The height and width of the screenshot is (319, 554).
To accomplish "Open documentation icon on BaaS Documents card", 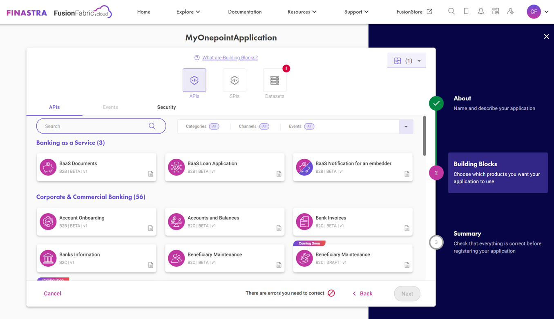I will 151,174.
